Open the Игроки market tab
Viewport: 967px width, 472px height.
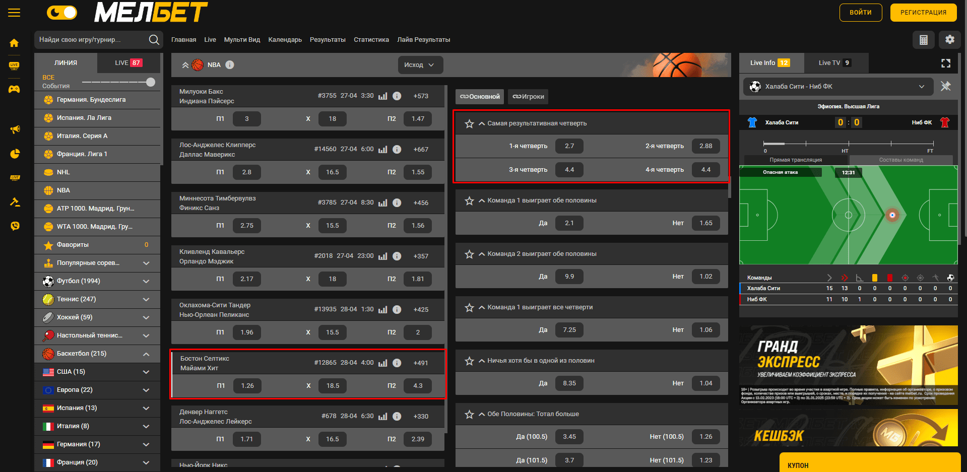528,97
